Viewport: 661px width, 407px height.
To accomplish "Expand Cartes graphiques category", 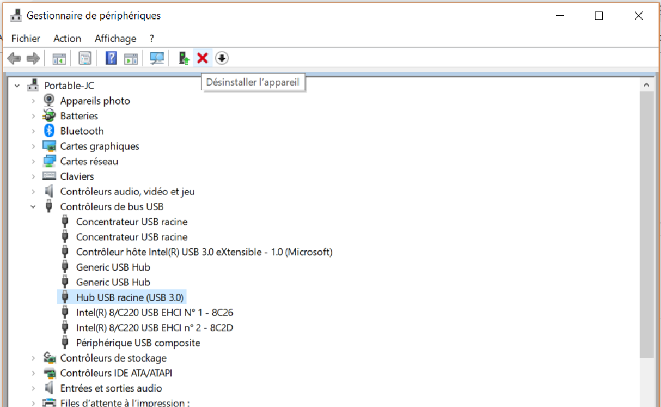I will point(33,146).
